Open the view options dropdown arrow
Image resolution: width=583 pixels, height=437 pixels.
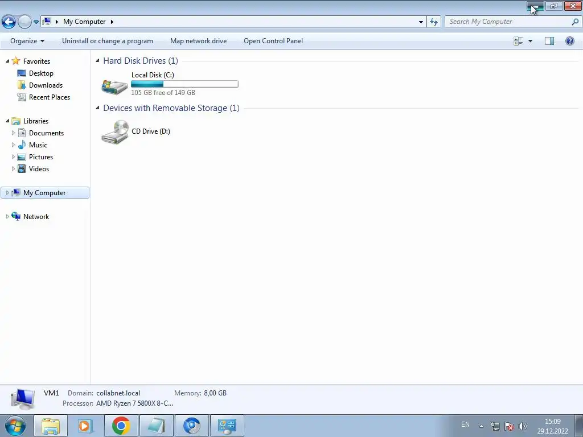pyautogui.click(x=530, y=41)
